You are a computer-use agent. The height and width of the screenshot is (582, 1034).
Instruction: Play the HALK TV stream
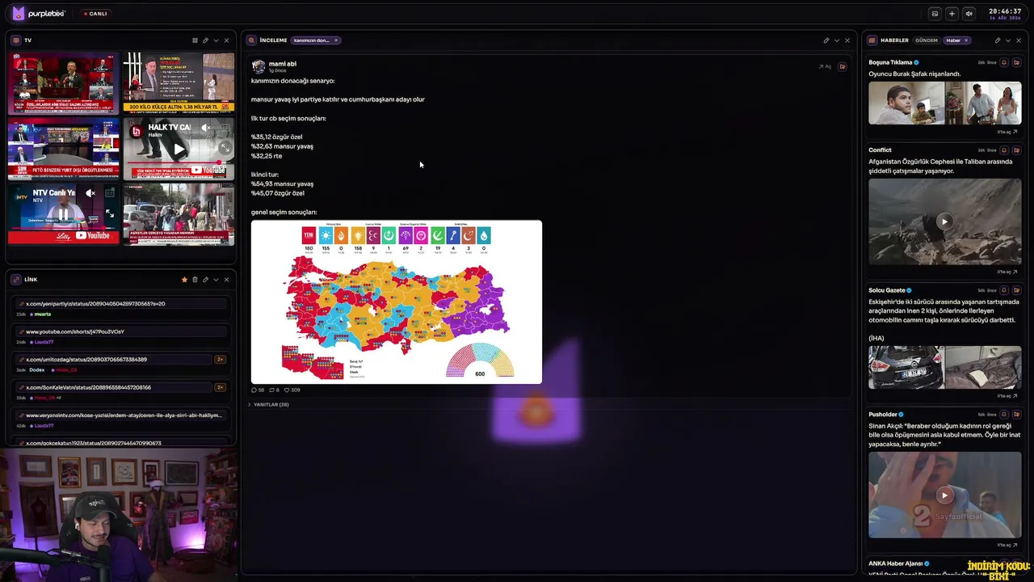pyautogui.click(x=179, y=150)
